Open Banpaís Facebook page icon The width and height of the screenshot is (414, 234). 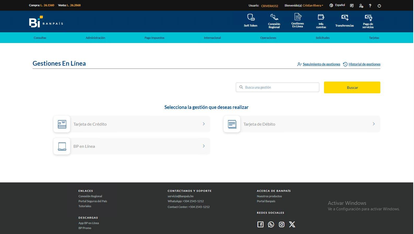260,224
